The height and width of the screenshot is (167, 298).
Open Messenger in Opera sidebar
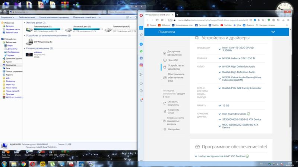(x=141, y=44)
